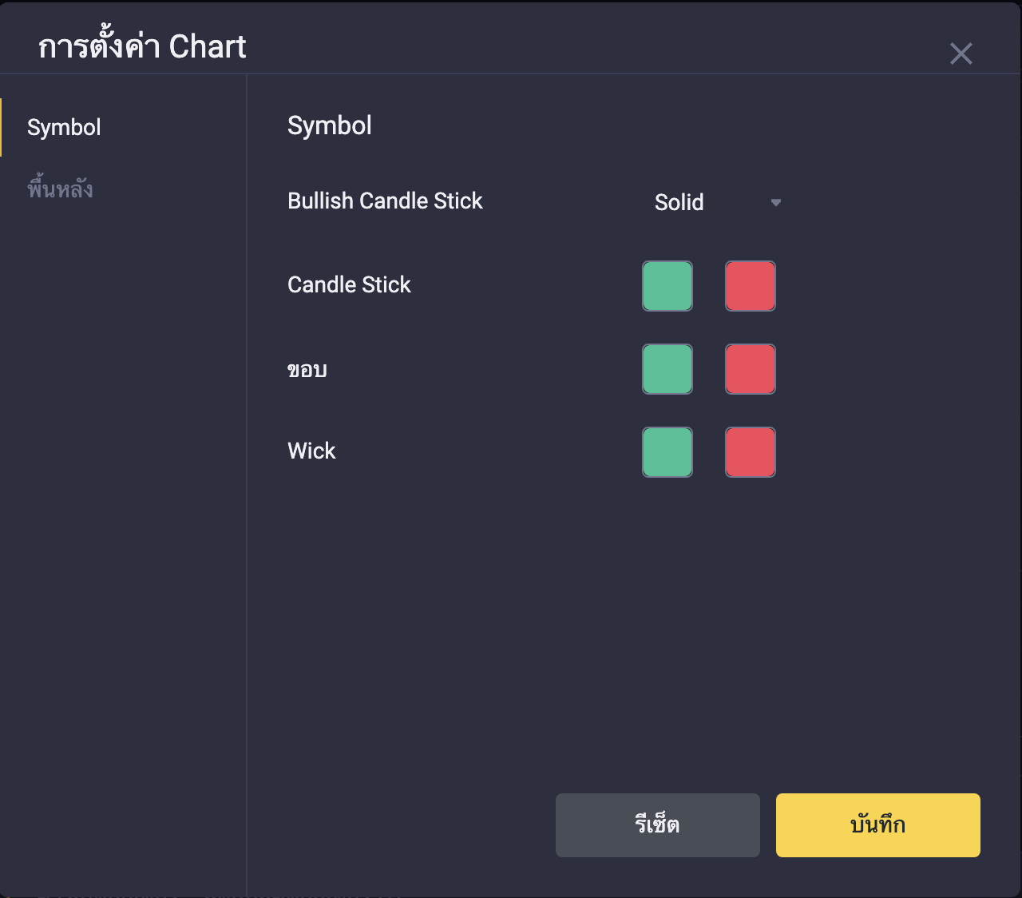The width and height of the screenshot is (1022, 898).
Task: Open the green ขอบ border color swatch
Action: pyautogui.click(x=667, y=369)
